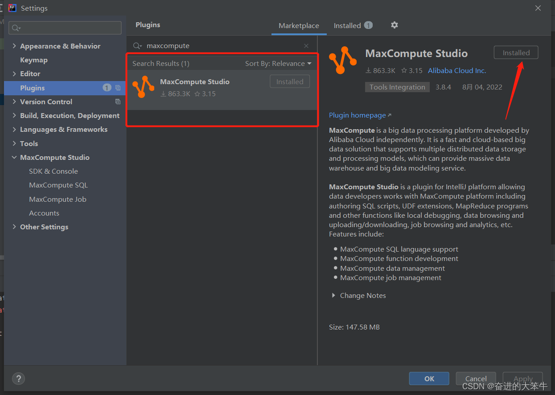555x395 pixels.
Task: Click the copy icon beside Plugins item
Action: point(118,88)
